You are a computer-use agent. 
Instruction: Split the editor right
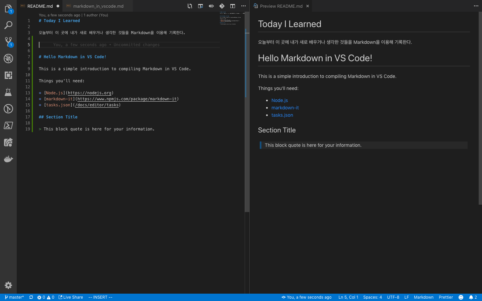[233, 6]
